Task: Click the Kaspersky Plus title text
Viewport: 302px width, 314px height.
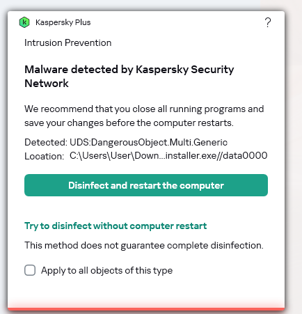Action: 63,22
